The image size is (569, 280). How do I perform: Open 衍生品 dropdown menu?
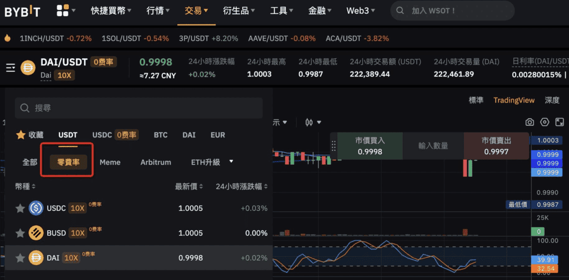pos(239,11)
